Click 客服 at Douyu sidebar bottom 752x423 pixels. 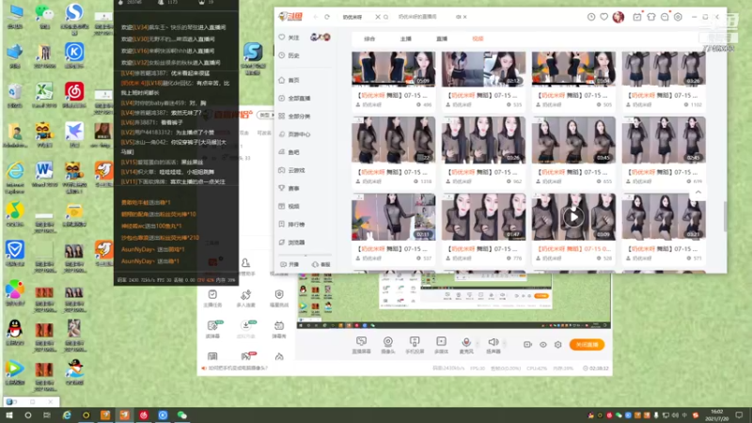321,264
